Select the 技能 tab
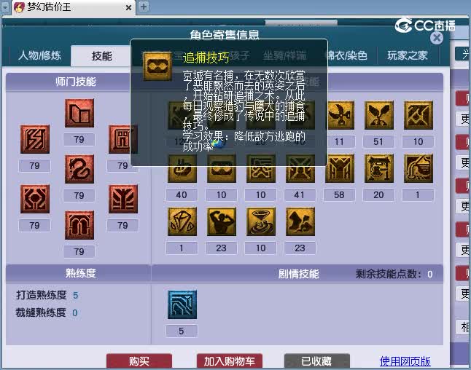This screenshot has width=471, height=370. tap(101, 56)
